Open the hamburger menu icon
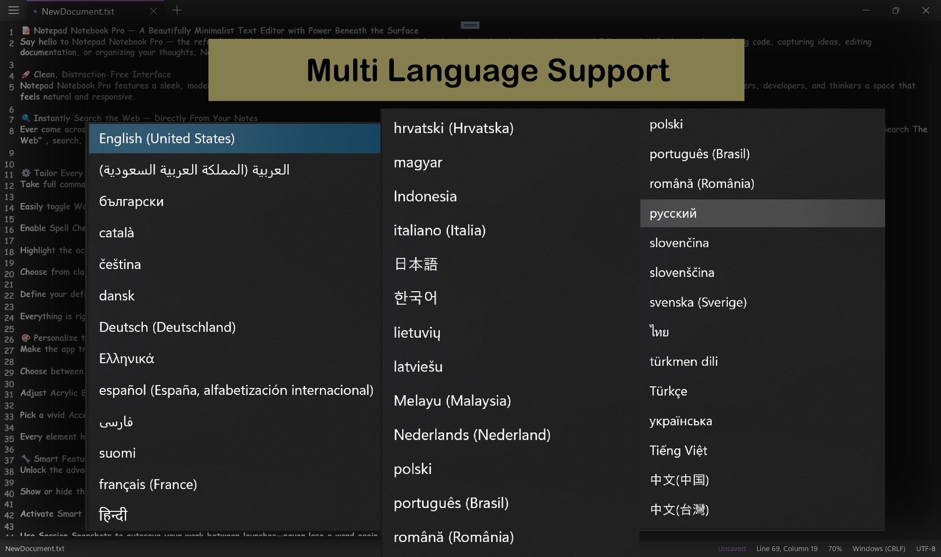This screenshot has height=557, width=941. pos(13,10)
